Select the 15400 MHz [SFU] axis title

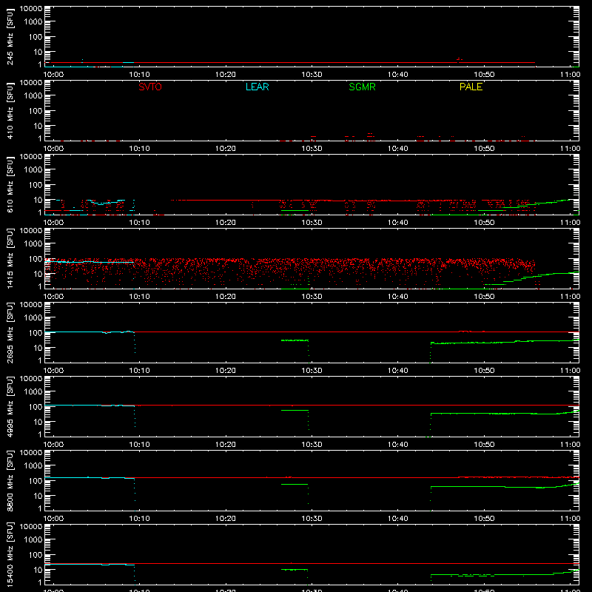[10, 554]
